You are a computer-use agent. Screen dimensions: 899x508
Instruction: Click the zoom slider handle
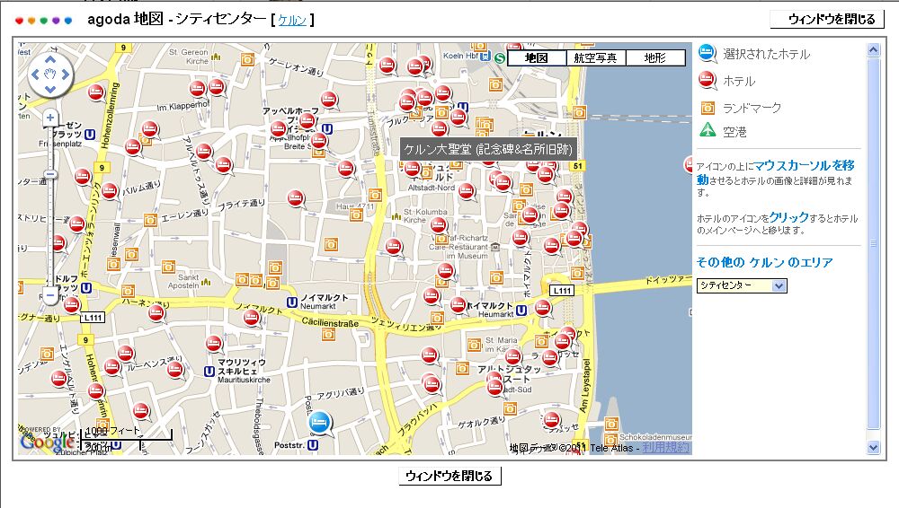(50, 174)
